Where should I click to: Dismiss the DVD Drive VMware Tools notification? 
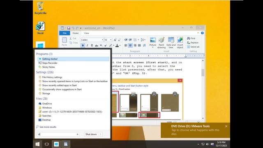tap(226, 126)
